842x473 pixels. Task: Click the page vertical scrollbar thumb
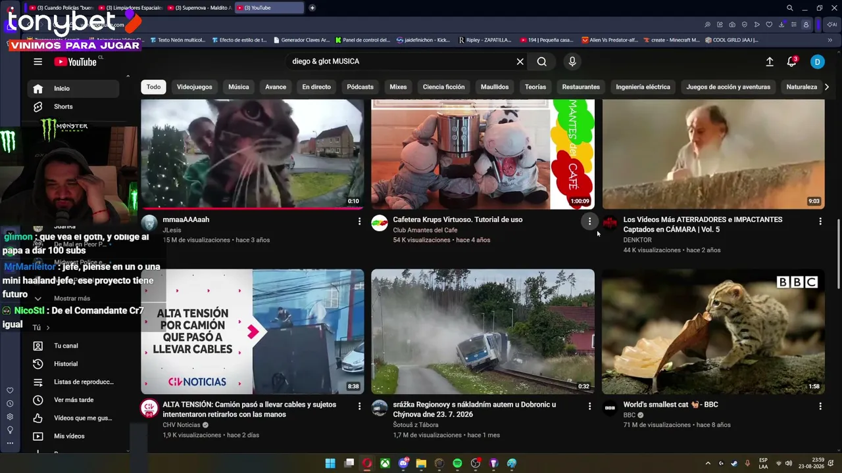[838, 254]
